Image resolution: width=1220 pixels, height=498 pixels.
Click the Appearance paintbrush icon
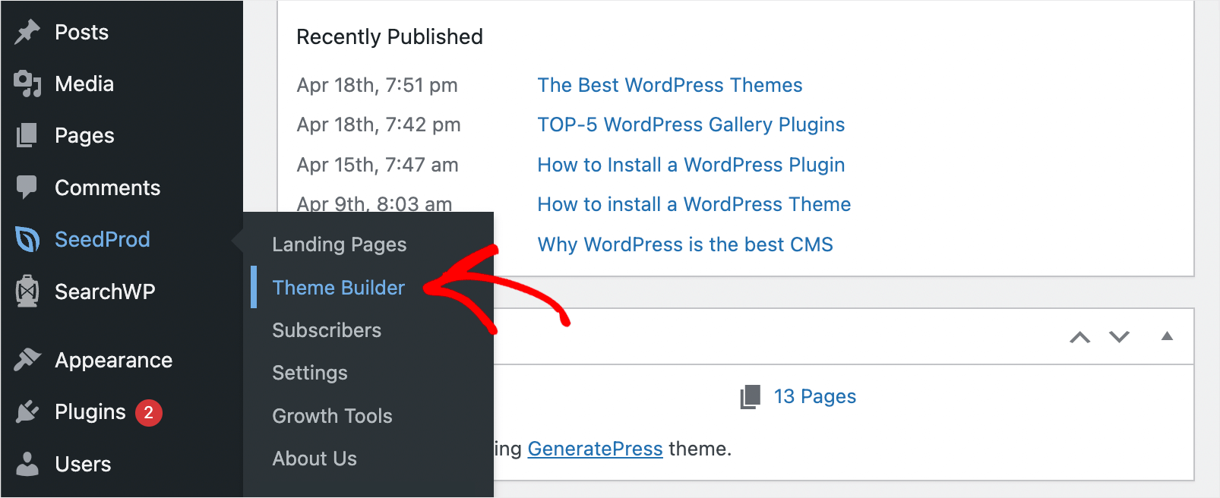coord(27,360)
